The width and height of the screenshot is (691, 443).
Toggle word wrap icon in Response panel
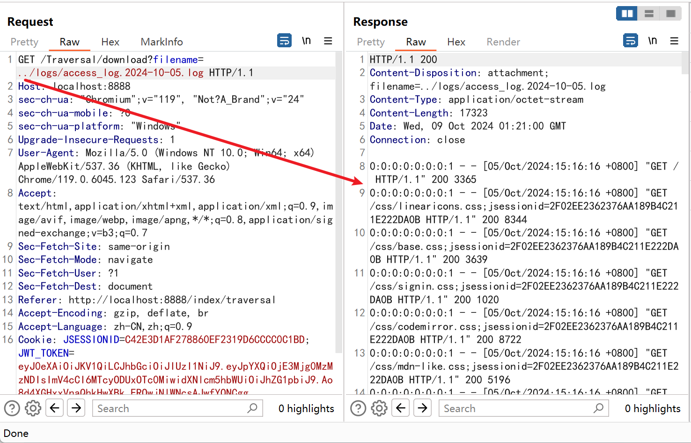click(x=631, y=41)
